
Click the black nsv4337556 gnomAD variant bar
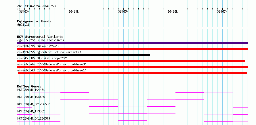tap(83, 55)
